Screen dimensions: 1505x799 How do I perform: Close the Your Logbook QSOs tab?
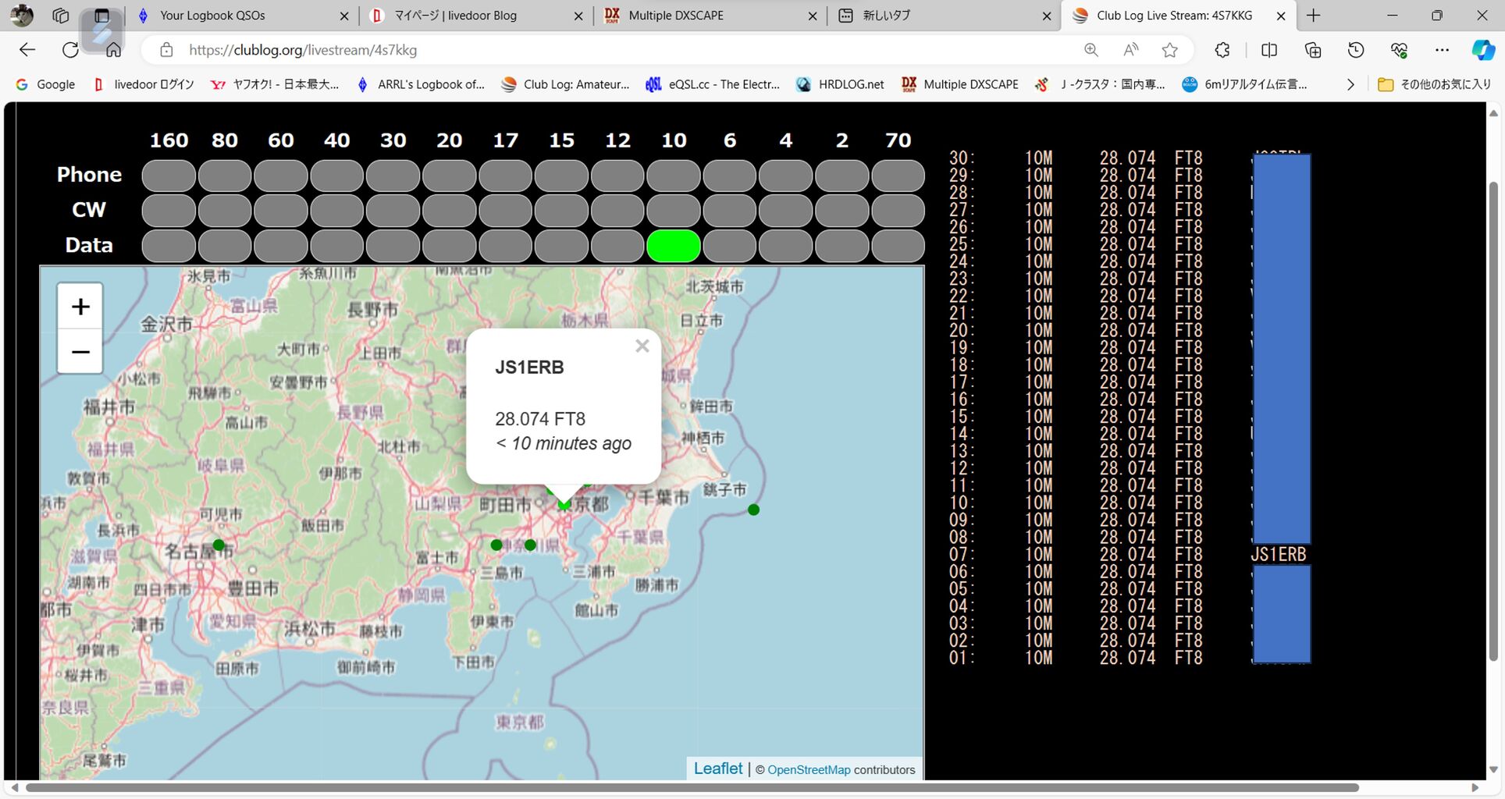pyautogui.click(x=344, y=16)
